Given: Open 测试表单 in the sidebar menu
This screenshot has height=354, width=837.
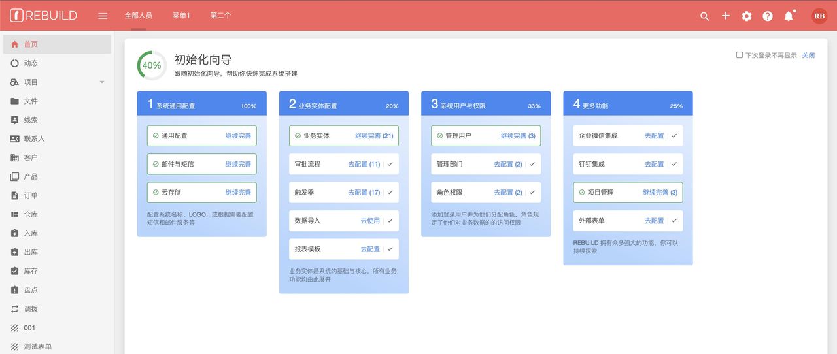Looking at the screenshot, I should point(57,346).
